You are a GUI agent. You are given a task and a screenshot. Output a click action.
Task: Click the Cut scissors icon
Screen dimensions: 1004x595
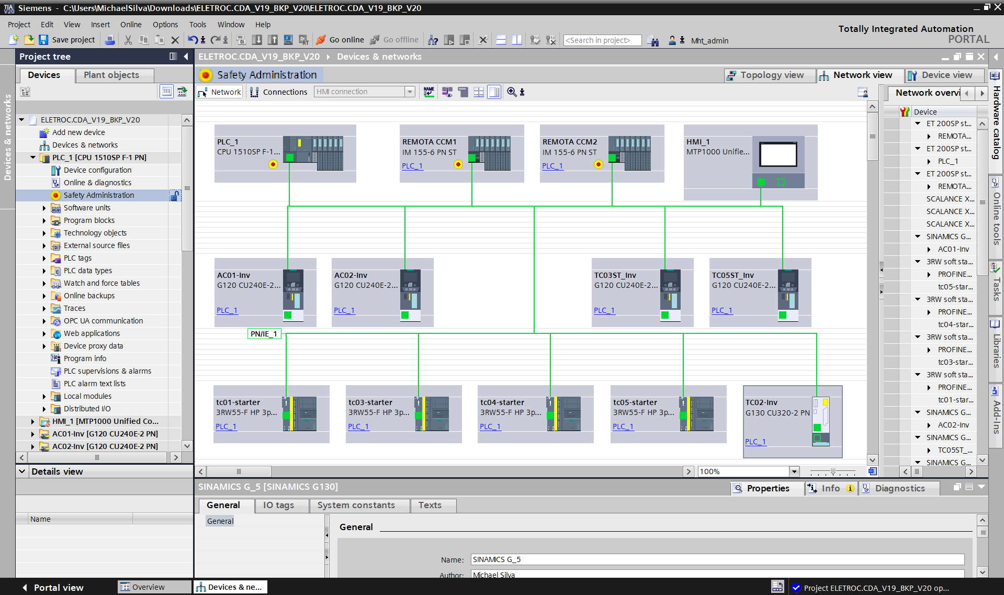click(128, 40)
